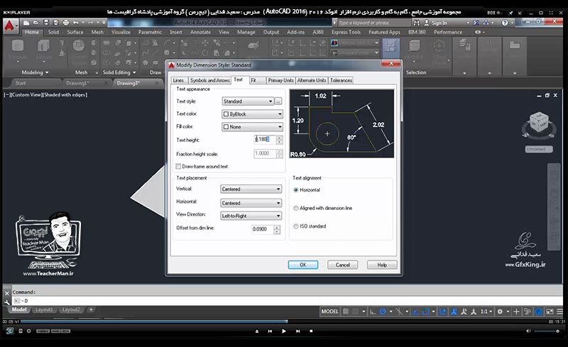Adjust the KMPlayer volume slider
Image resolution: width=568 pixels, height=347 pixels.
coord(546,331)
